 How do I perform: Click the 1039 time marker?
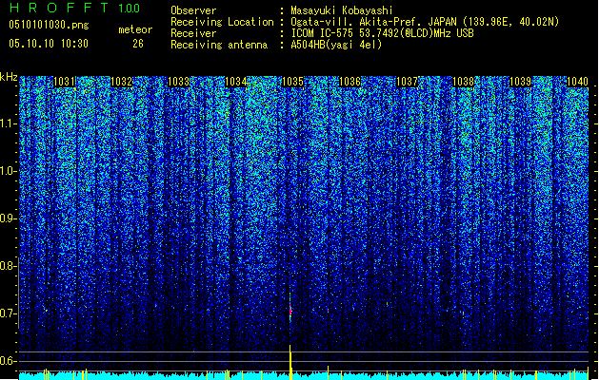coord(521,82)
